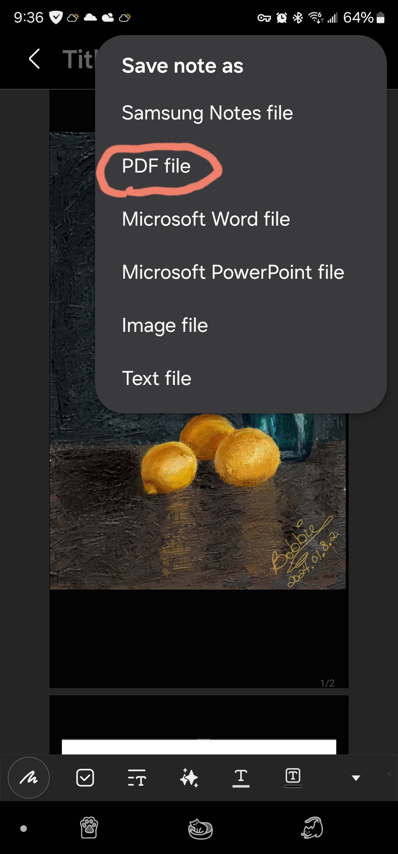Image resolution: width=398 pixels, height=854 pixels.
Task: Tap the oranges painting in the note
Action: tap(198, 501)
